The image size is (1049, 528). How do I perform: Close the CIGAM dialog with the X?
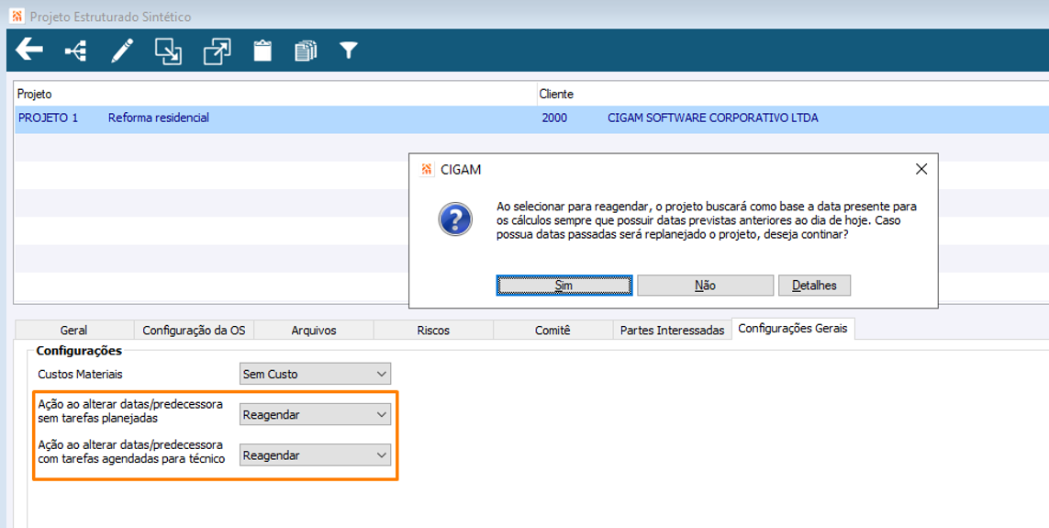pyautogui.click(x=921, y=169)
